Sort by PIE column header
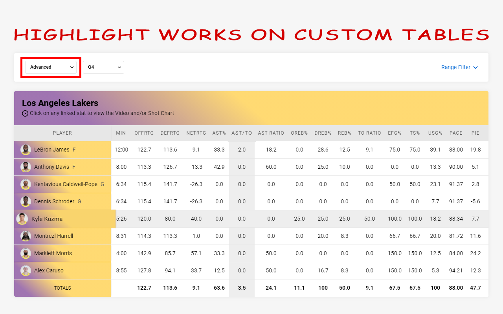 point(475,133)
